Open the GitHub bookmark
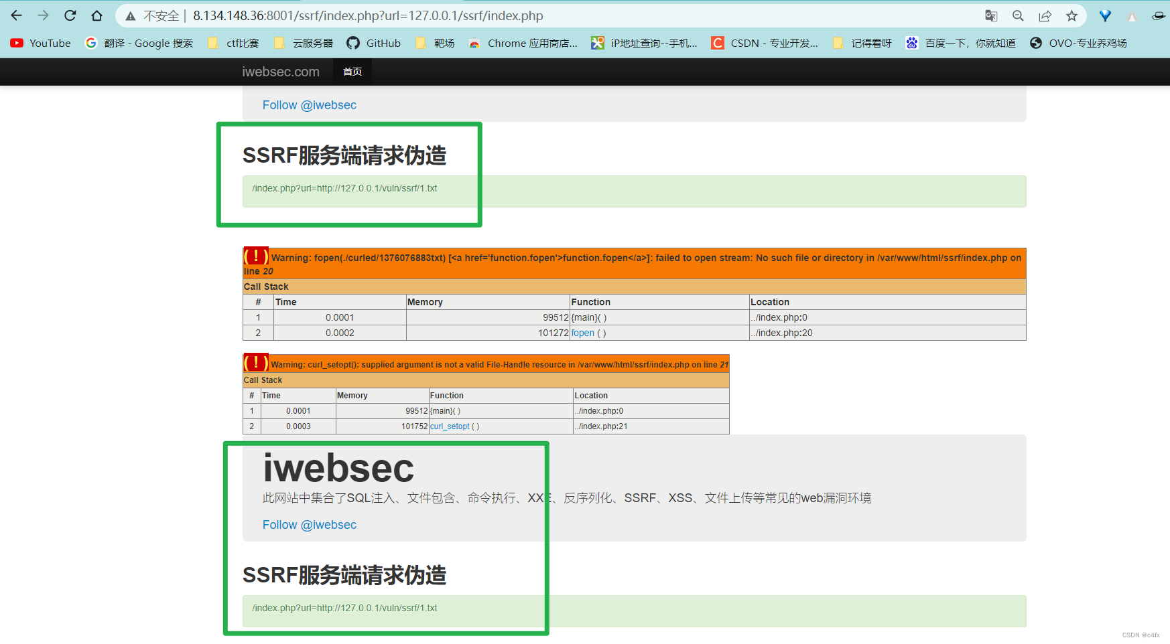Image resolution: width=1170 pixels, height=644 pixels. coord(374,44)
